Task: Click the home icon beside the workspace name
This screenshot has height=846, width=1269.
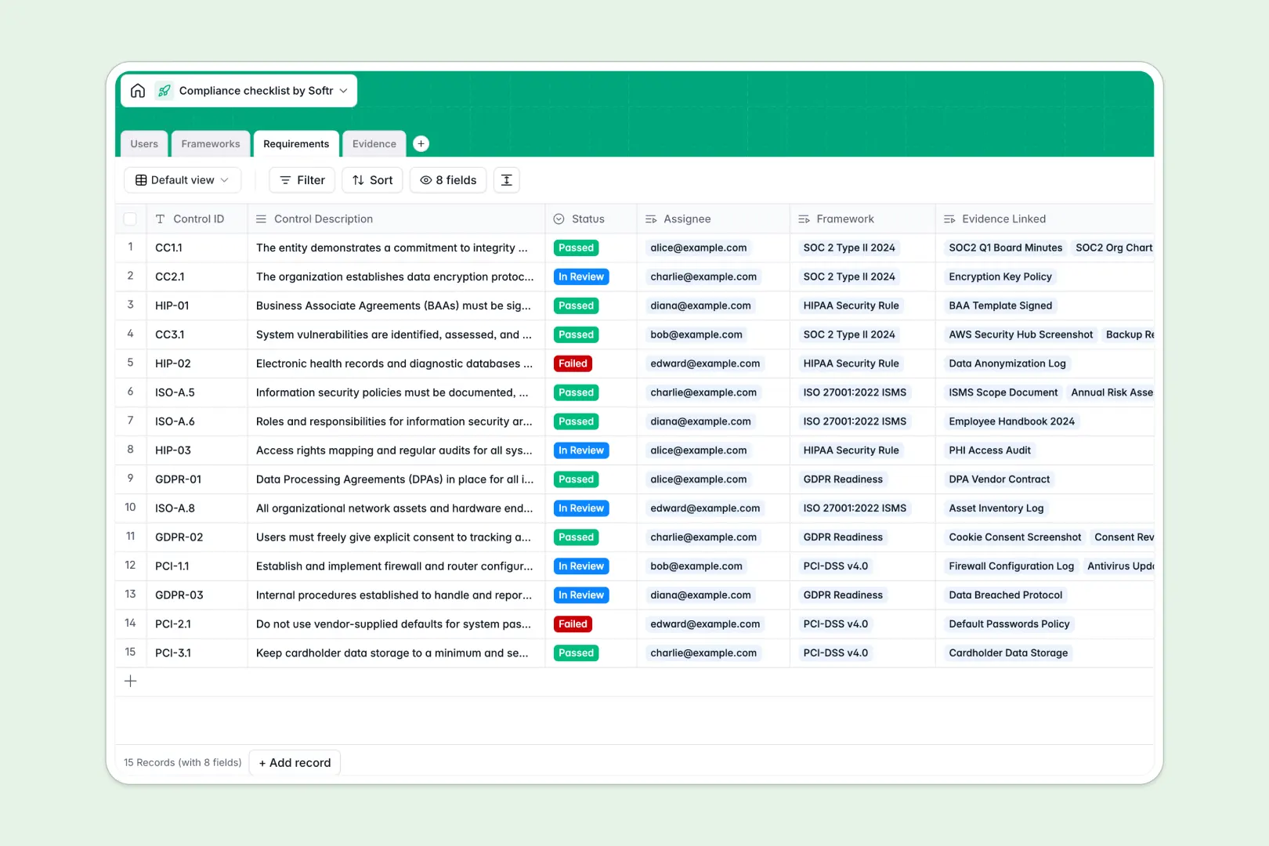Action: [138, 90]
